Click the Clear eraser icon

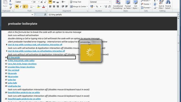point(155,8)
